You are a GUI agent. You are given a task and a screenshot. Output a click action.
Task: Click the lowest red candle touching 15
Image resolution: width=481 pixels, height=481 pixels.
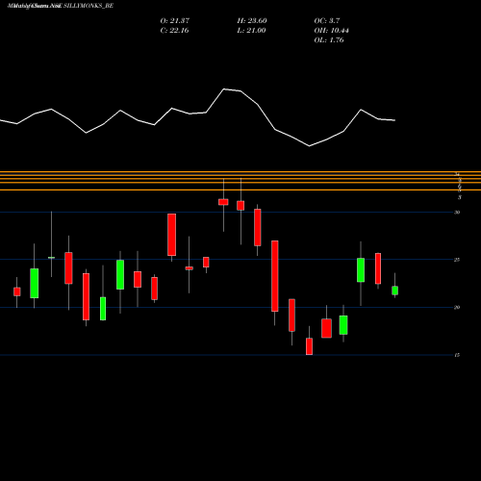click(309, 346)
